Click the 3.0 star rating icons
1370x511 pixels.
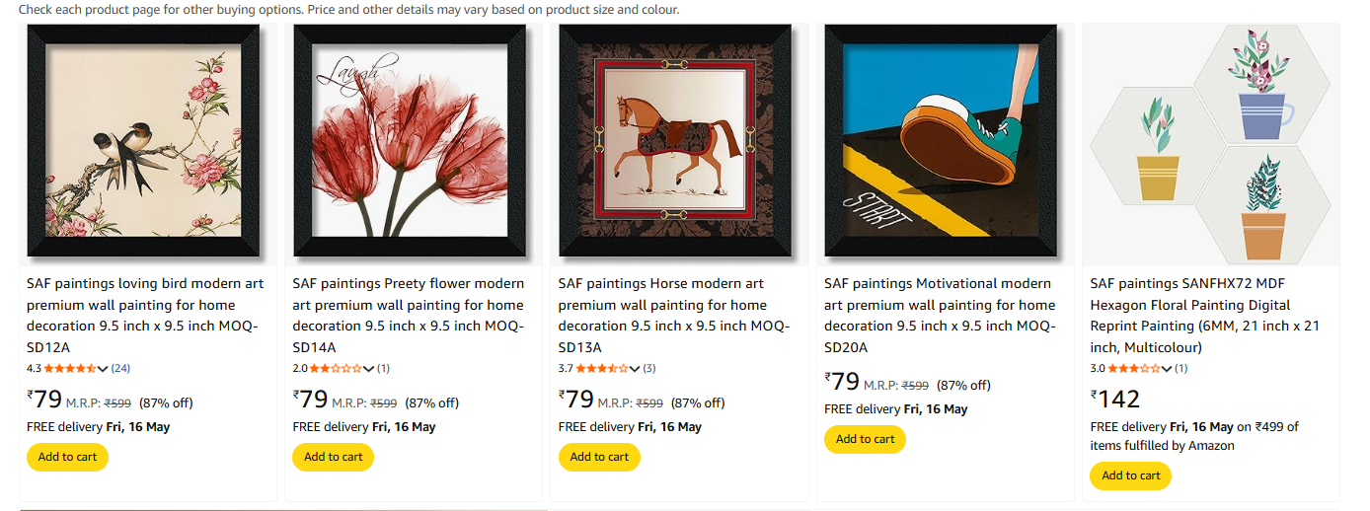click(x=1134, y=369)
